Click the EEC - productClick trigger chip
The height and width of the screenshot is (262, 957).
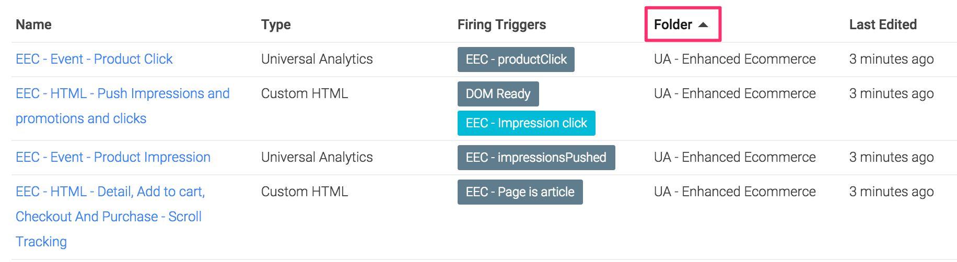pos(516,59)
